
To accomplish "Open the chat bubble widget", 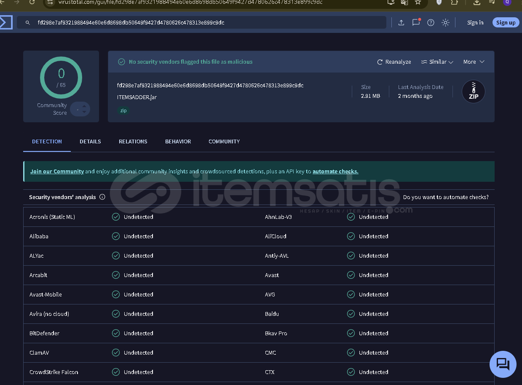I will tap(503, 364).
